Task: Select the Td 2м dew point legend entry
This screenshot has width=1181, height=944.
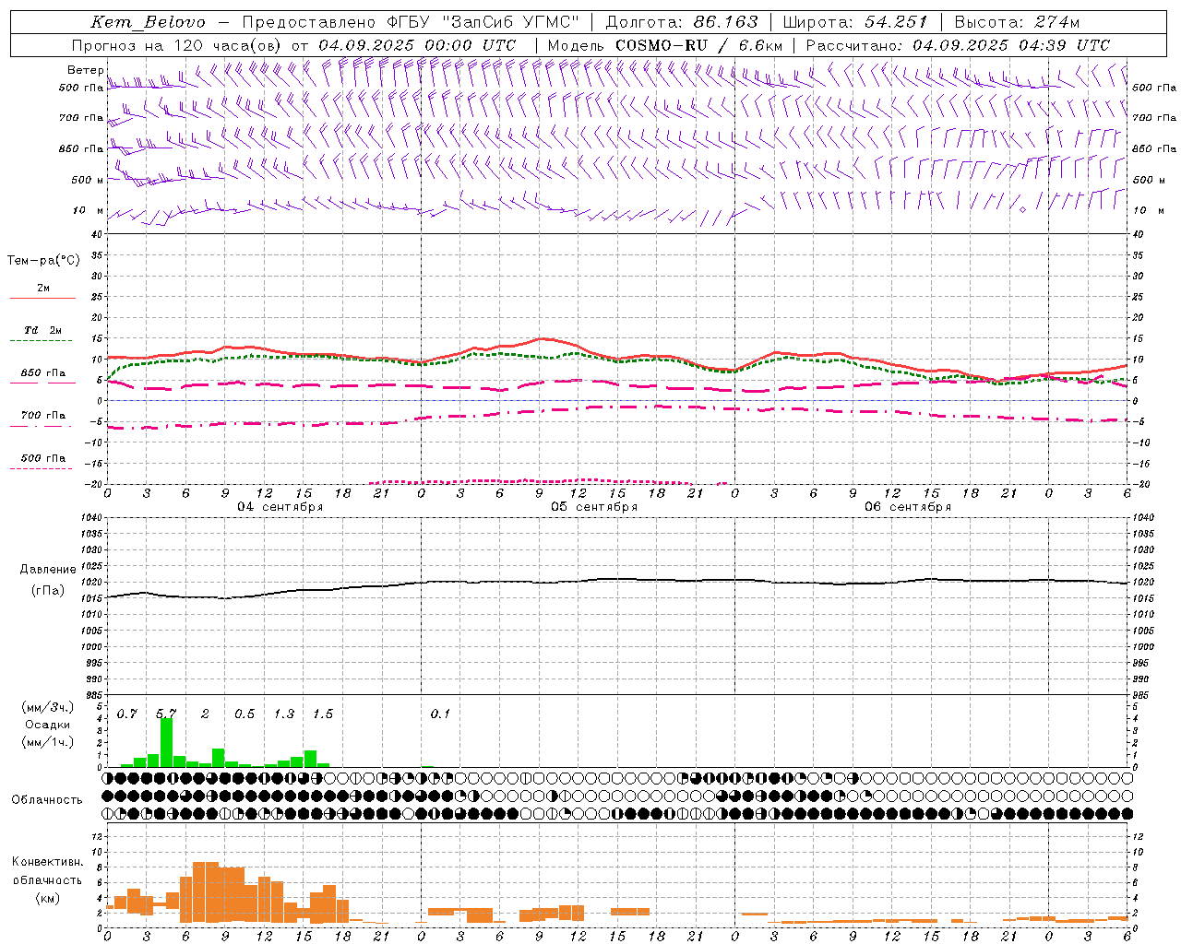Action: pyautogui.click(x=42, y=331)
